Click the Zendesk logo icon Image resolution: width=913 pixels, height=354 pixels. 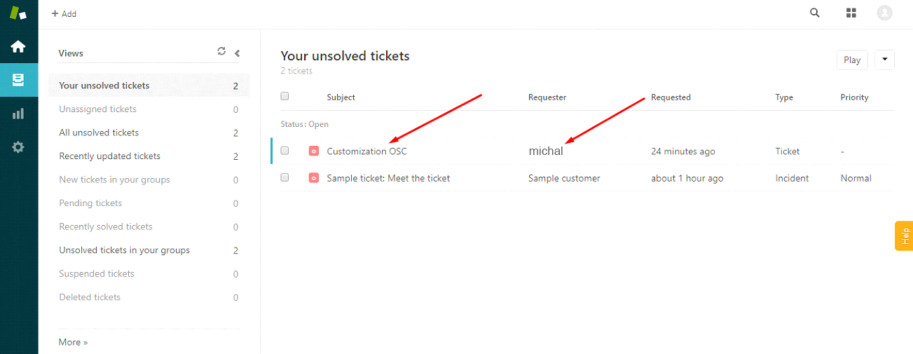click(18, 13)
